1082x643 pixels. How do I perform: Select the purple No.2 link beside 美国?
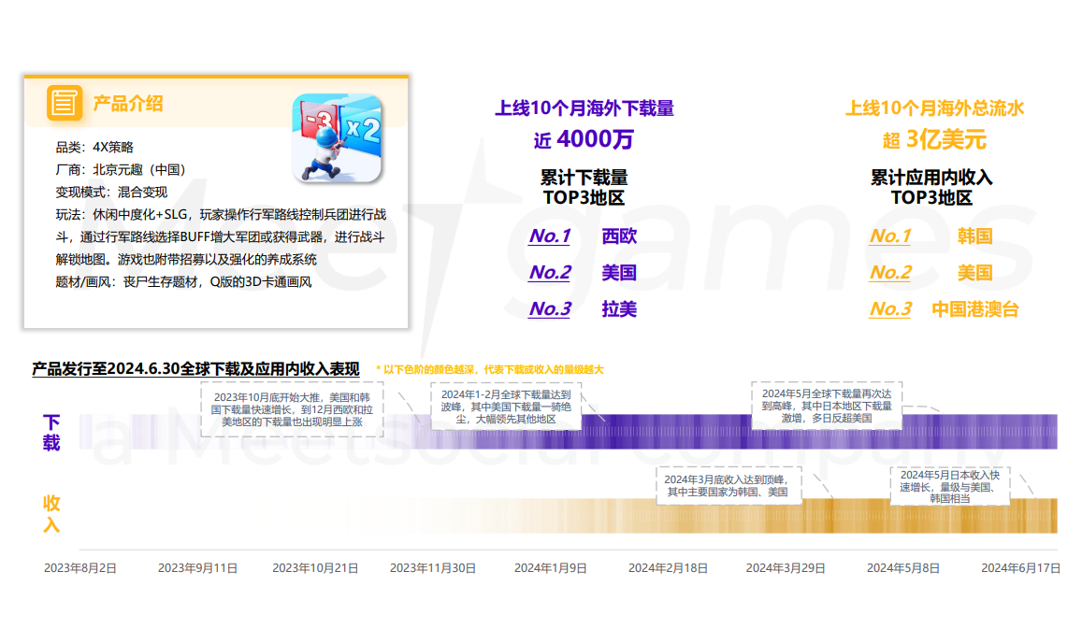pyautogui.click(x=550, y=273)
